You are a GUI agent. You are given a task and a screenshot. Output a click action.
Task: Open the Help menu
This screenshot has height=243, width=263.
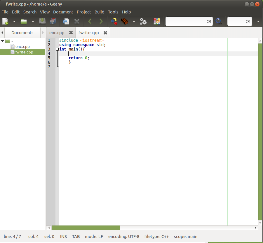point(126,12)
